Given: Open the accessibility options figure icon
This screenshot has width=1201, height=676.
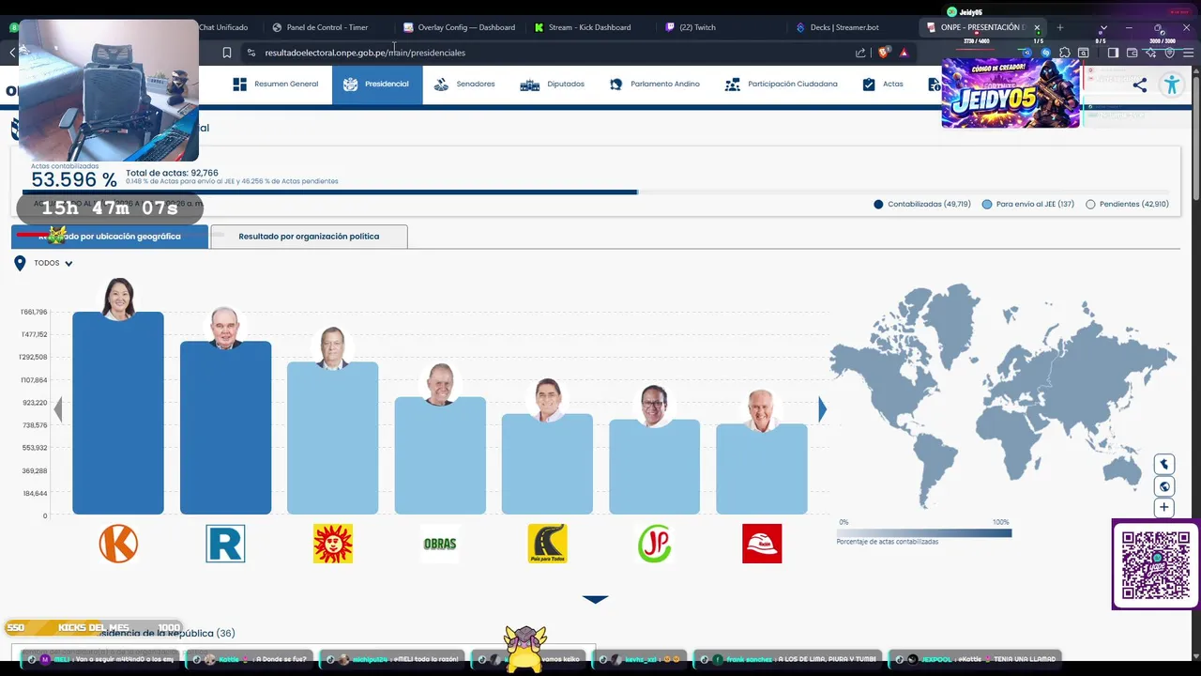Looking at the screenshot, I should pyautogui.click(x=1171, y=85).
